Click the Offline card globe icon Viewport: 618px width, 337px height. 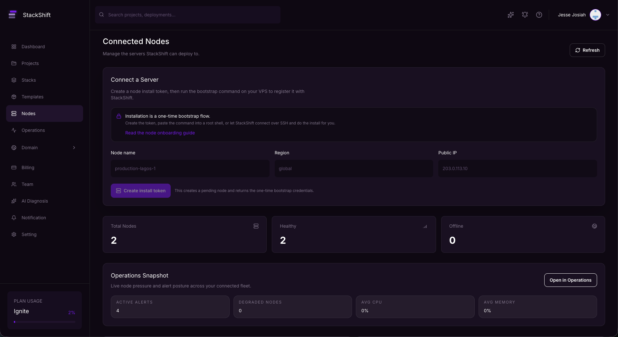pos(594,226)
